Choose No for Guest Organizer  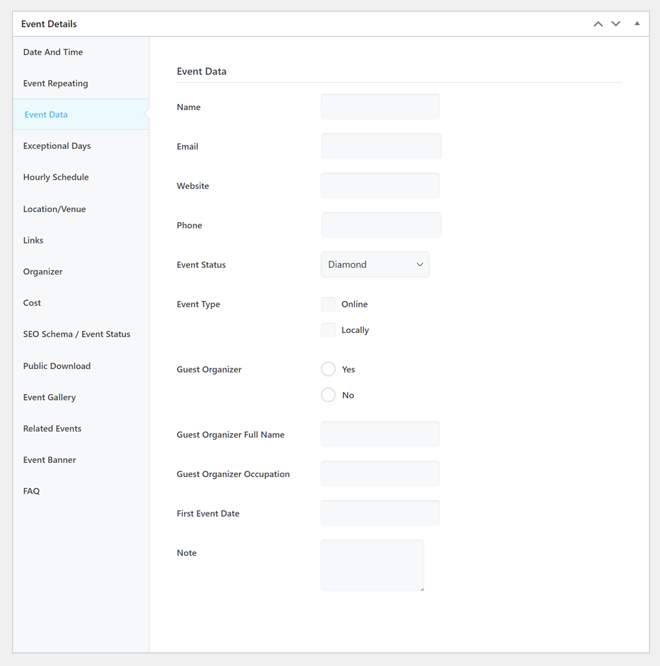pos(328,396)
